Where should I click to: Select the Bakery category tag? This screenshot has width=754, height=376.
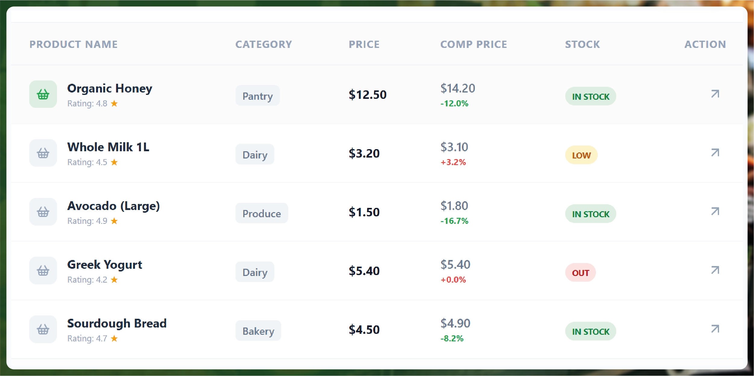(258, 331)
